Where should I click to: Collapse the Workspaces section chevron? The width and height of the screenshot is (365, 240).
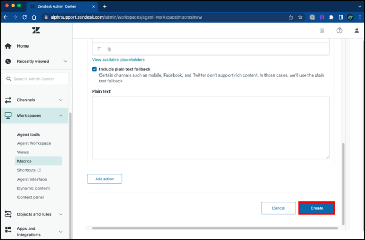pyautogui.click(x=61, y=116)
